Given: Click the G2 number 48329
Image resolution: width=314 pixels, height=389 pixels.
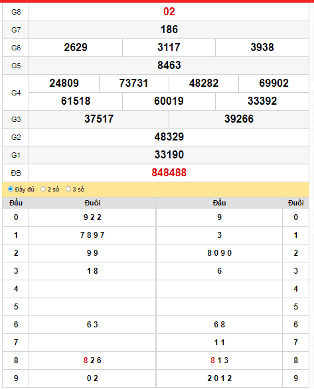Looking at the screenshot, I should tap(169, 137).
